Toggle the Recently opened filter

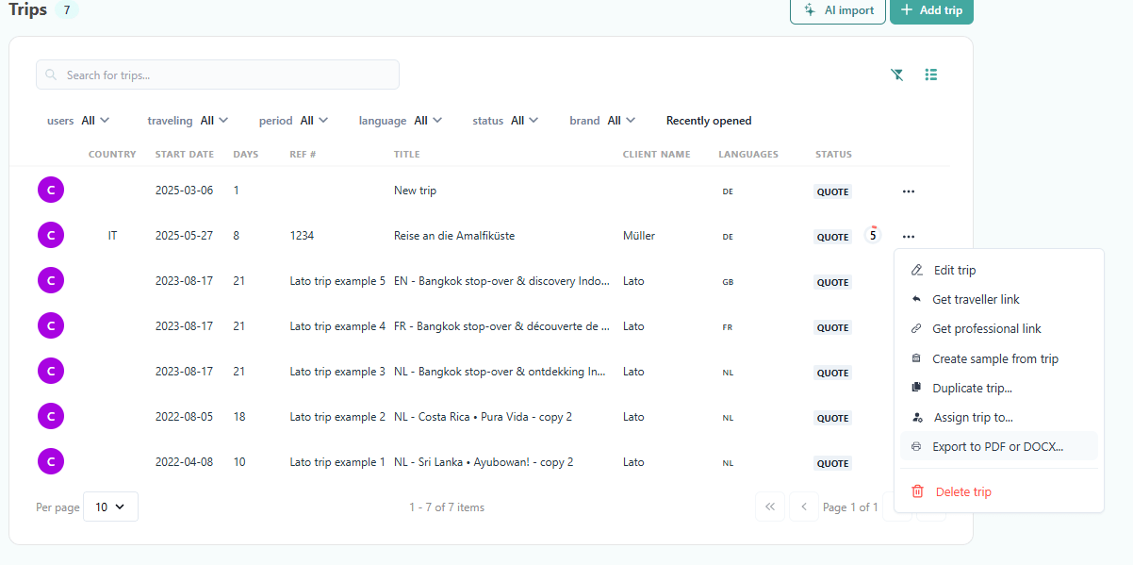708,121
